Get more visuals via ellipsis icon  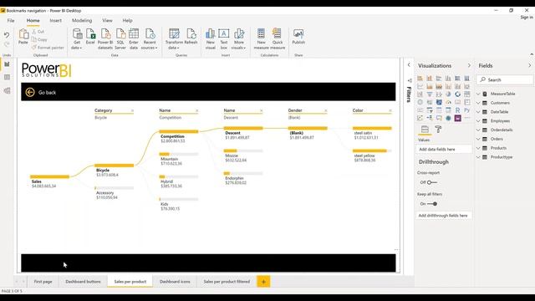(466, 118)
